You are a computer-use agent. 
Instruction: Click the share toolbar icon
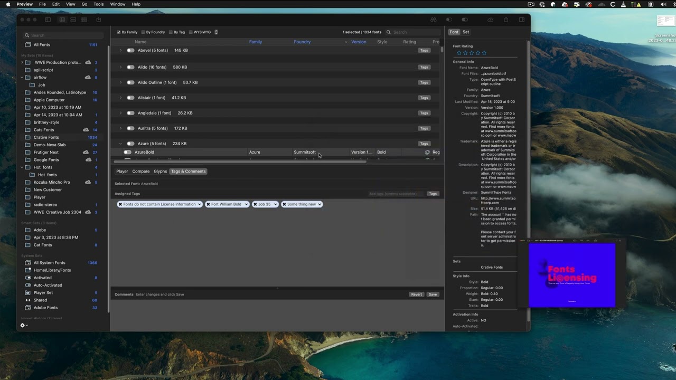coord(506,20)
